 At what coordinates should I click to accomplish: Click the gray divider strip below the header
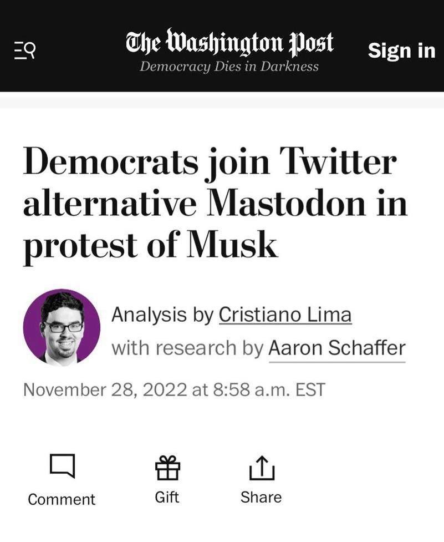click(x=222, y=102)
